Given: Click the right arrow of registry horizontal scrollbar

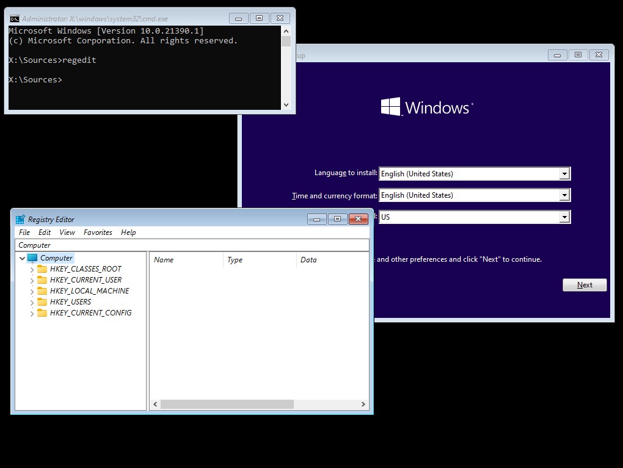Looking at the screenshot, I should tap(363, 404).
